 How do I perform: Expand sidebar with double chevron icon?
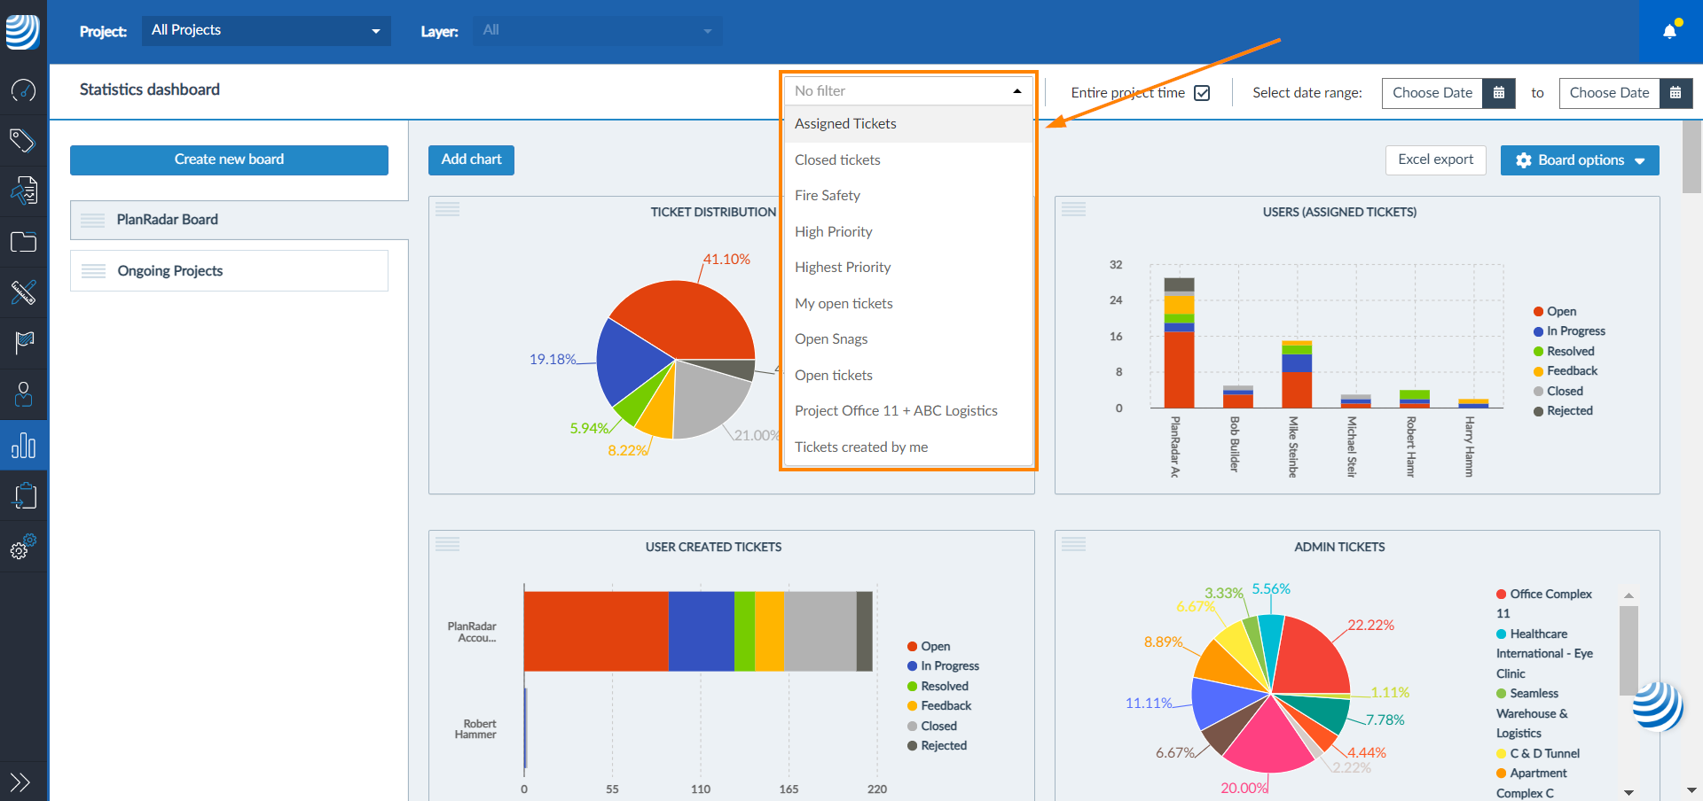pyautogui.click(x=20, y=782)
